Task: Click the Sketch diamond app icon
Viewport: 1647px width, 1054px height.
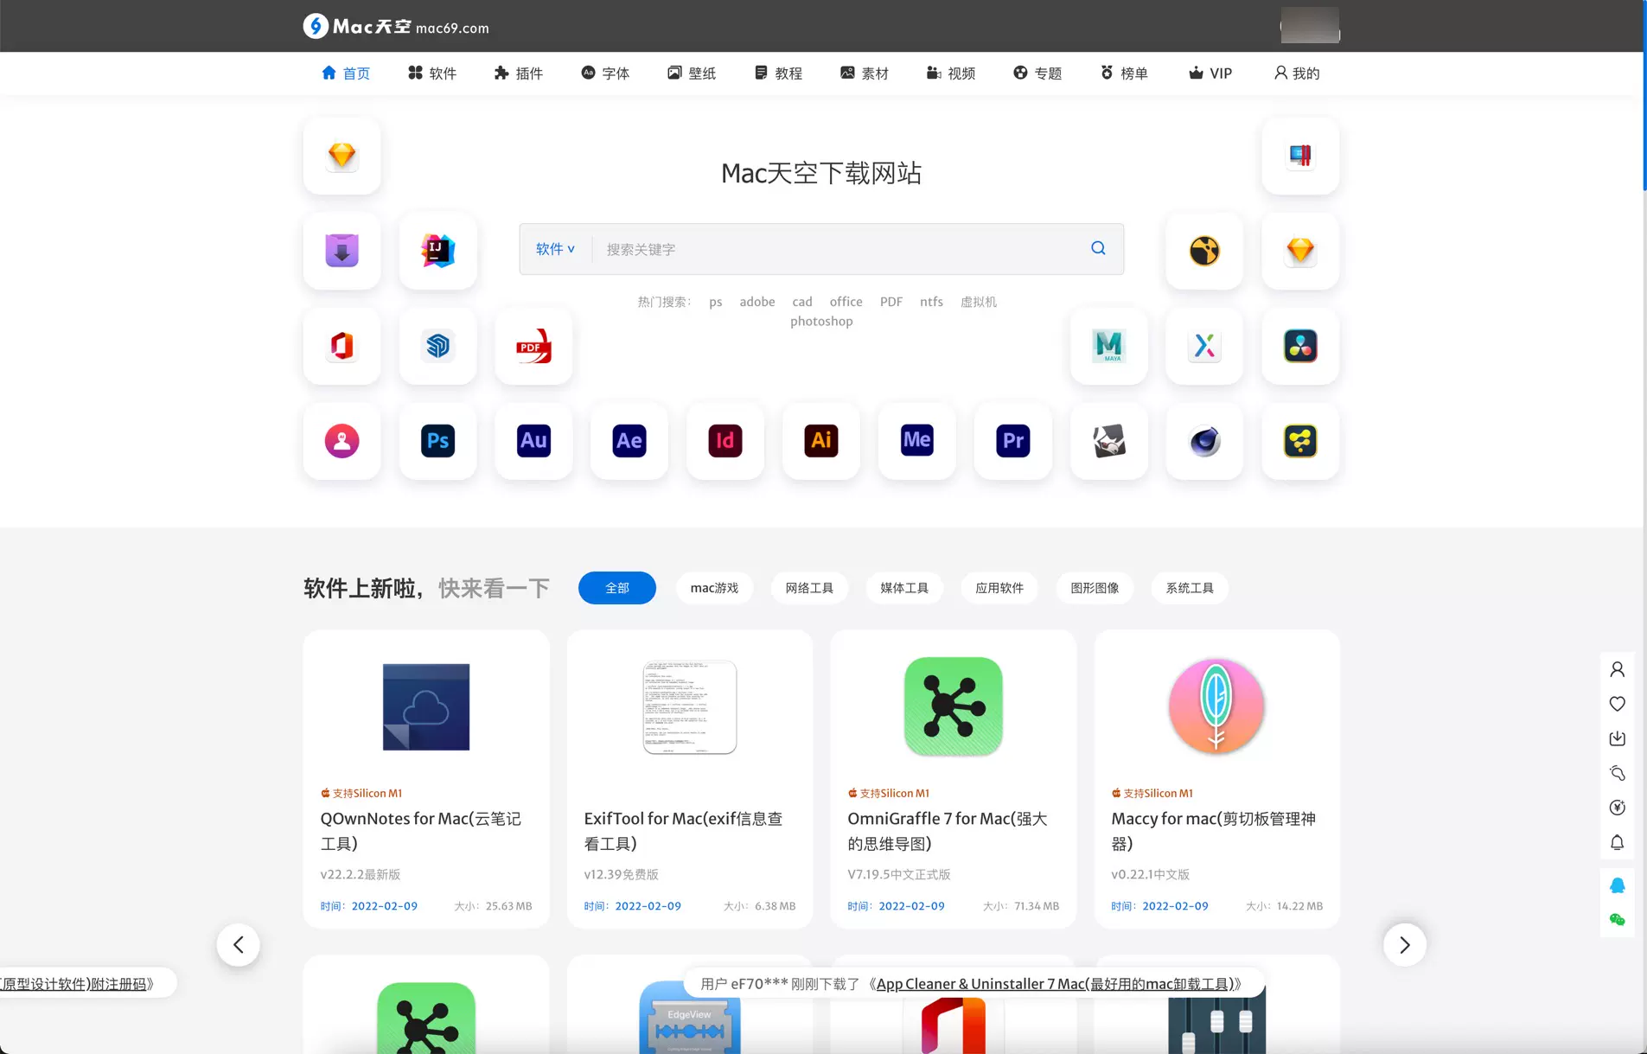Action: [342, 157]
